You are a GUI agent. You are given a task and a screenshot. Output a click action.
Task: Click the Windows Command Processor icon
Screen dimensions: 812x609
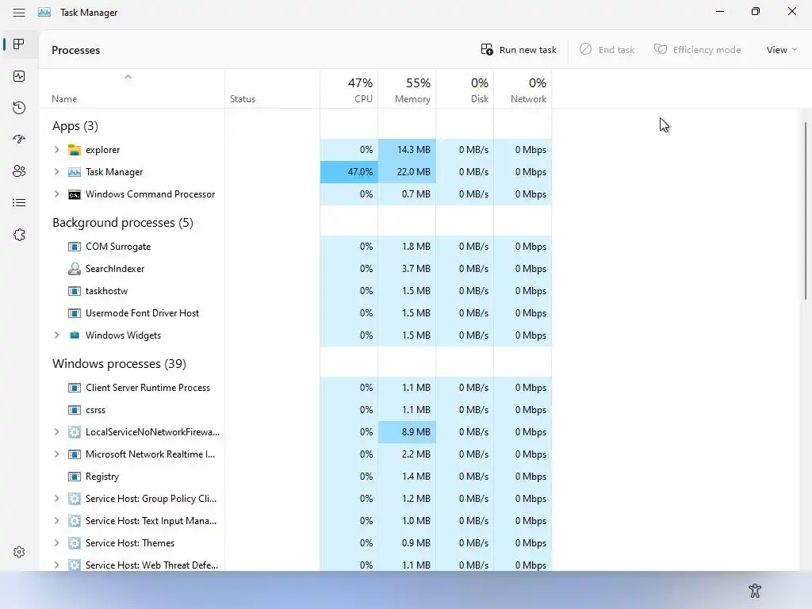pyautogui.click(x=75, y=195)
